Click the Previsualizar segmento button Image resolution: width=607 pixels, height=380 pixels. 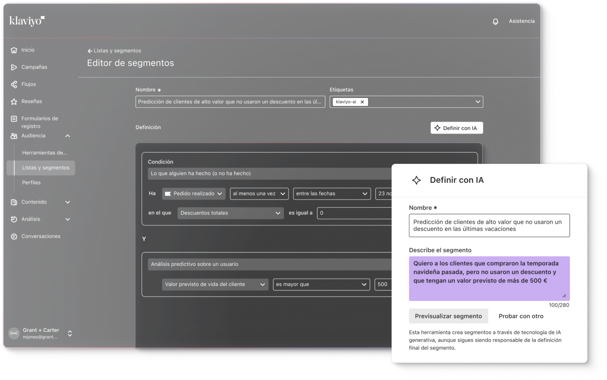click(x=448, y=316)
